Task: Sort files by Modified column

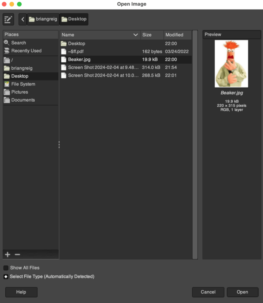Action: click(x=177, y=35)
